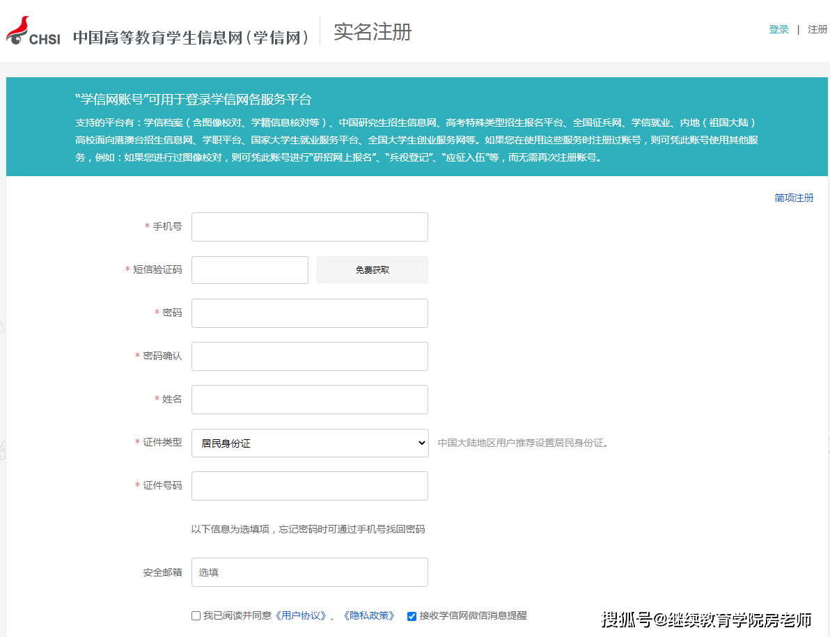Focus the 短信验证码 input field
The image size is (830, 637).
point(250,270)
